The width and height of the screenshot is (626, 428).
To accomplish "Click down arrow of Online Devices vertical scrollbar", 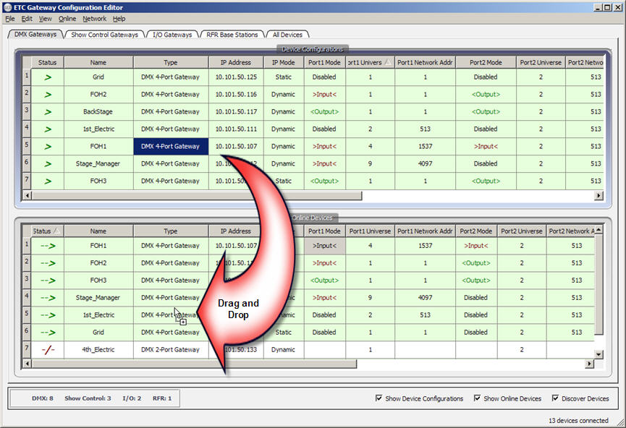I will tap(598, 354).
